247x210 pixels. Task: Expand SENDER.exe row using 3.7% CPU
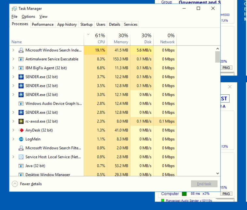(x=13, y=77)
